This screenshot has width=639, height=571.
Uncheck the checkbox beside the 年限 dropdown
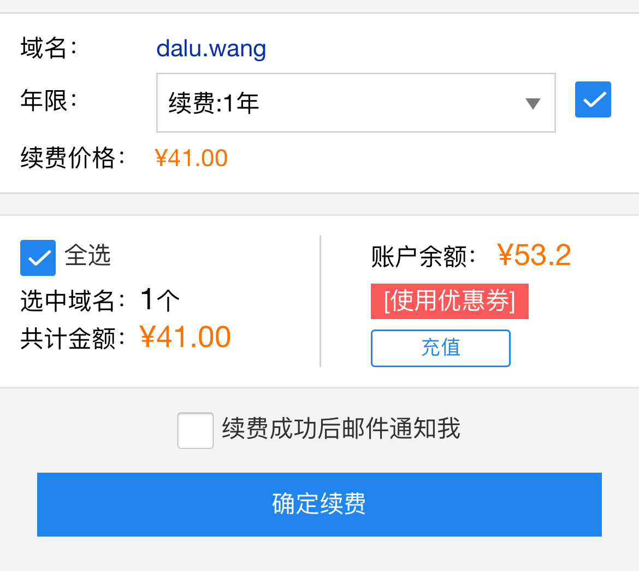pyautogui.click(x=593, y=99)
